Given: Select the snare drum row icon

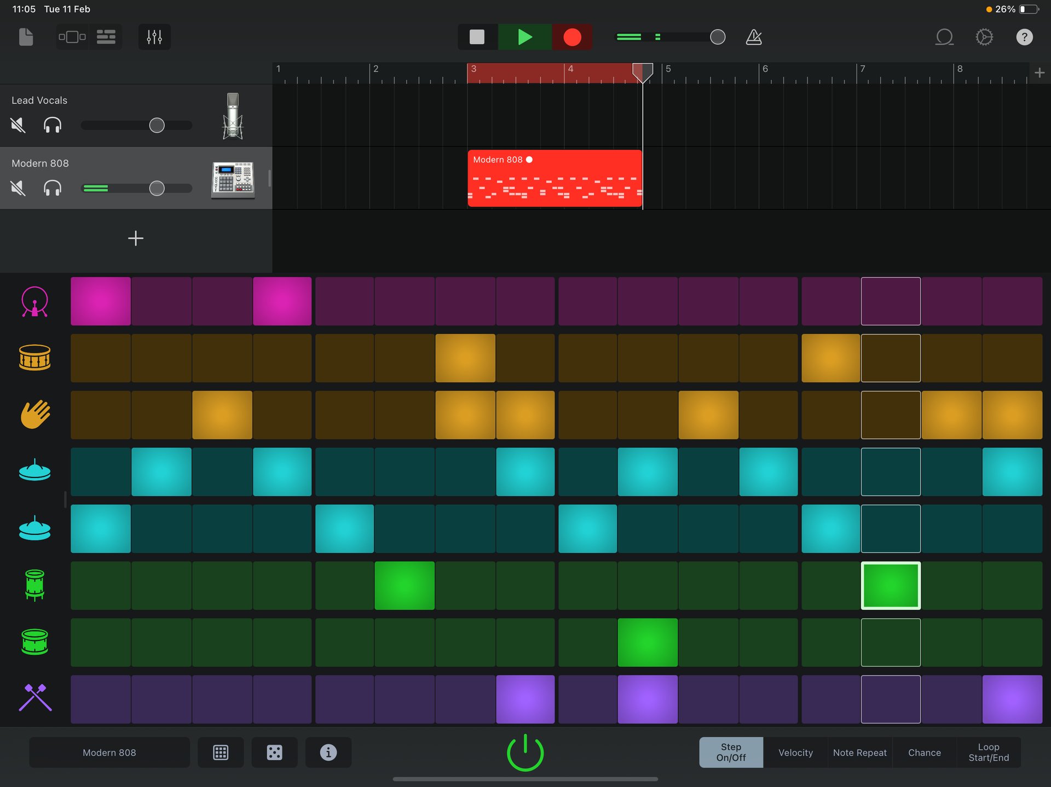Looking at the screenshot, I should pyautogui.click(x=34, y=358).
